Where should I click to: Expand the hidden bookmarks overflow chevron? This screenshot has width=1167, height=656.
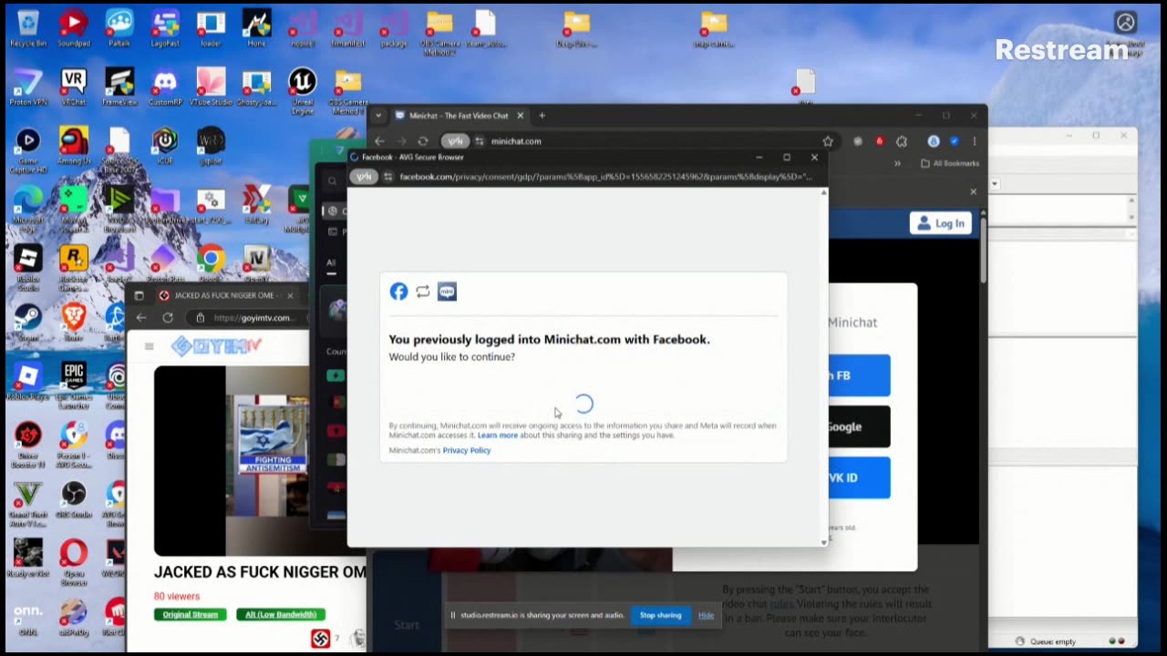pyautogui.click(x=898, y=164)
